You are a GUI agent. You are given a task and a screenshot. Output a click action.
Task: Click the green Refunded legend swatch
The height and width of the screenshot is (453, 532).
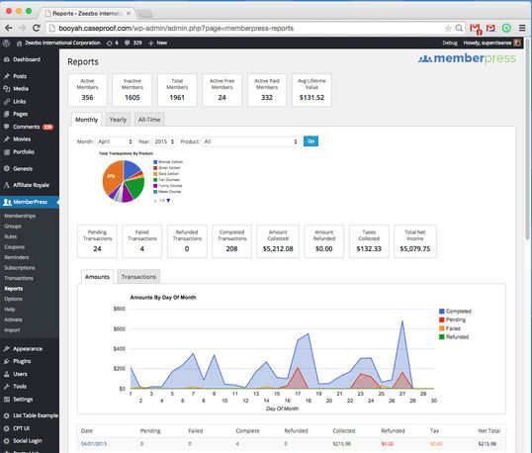coord(442,337)
